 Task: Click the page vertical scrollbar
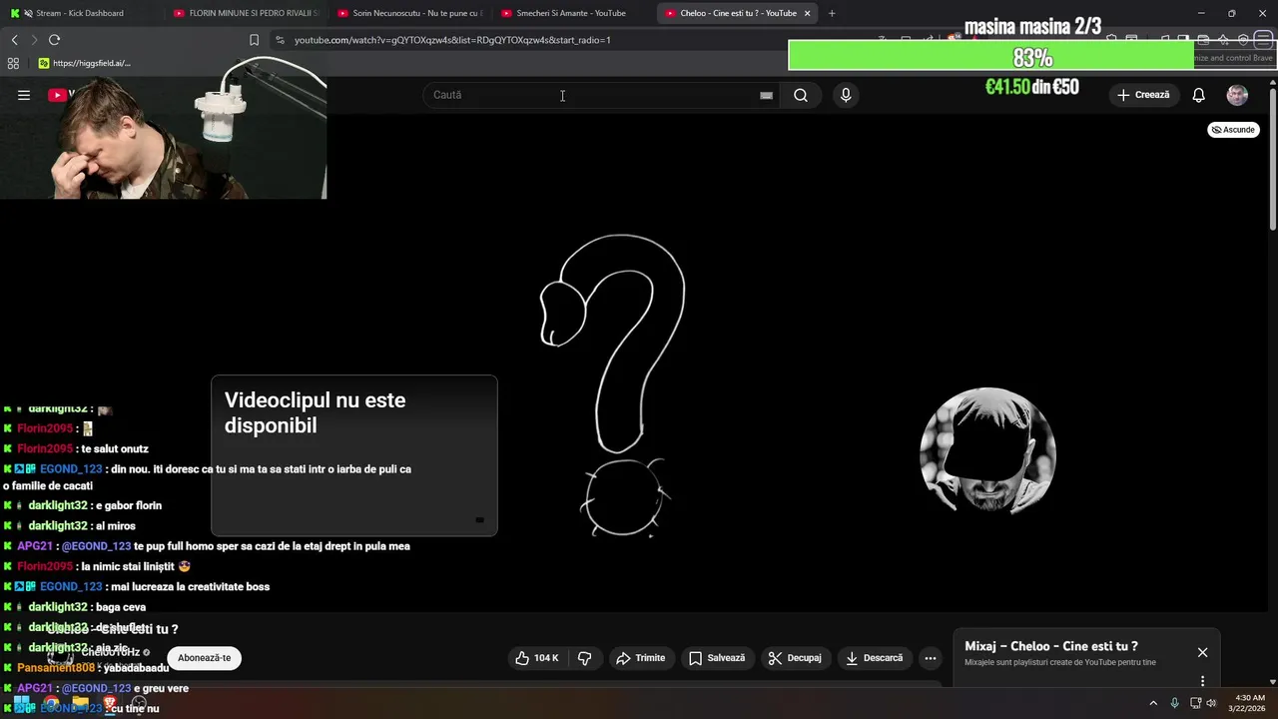1272,160
